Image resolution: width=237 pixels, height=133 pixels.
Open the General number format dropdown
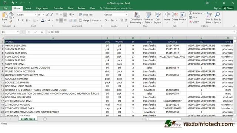[x=127, y=15]
